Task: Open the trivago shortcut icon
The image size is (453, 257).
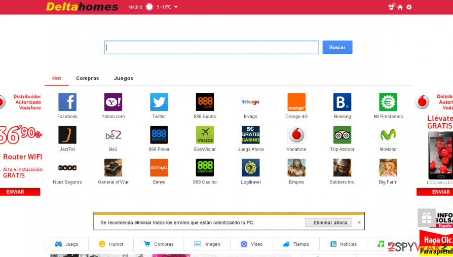Action: point(250,102)
